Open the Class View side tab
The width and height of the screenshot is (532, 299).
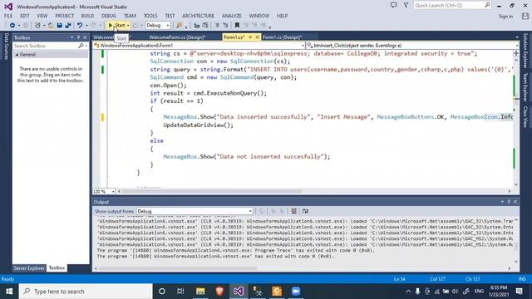tap(525, 117)
